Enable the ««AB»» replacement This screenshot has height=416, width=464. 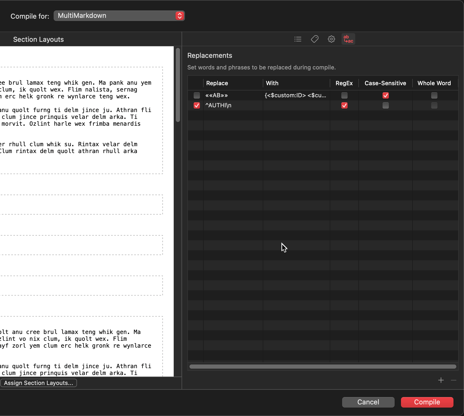[197, 95]
